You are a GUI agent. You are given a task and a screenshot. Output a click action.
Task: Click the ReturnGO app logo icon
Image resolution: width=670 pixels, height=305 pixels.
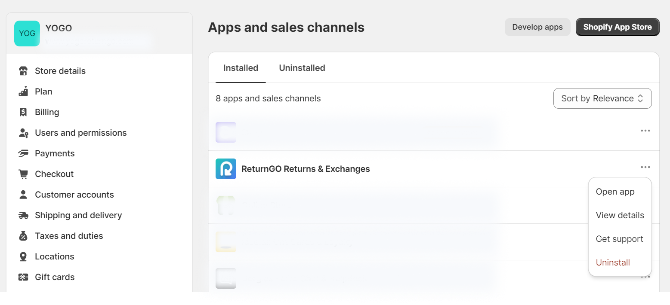pyautogui.click(x=226, y=169)
